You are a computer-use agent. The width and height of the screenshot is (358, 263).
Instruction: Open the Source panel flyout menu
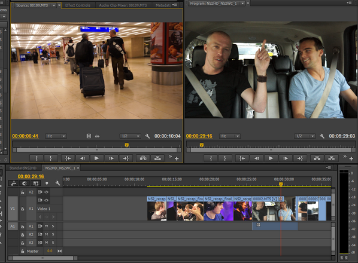pos(175,5)
